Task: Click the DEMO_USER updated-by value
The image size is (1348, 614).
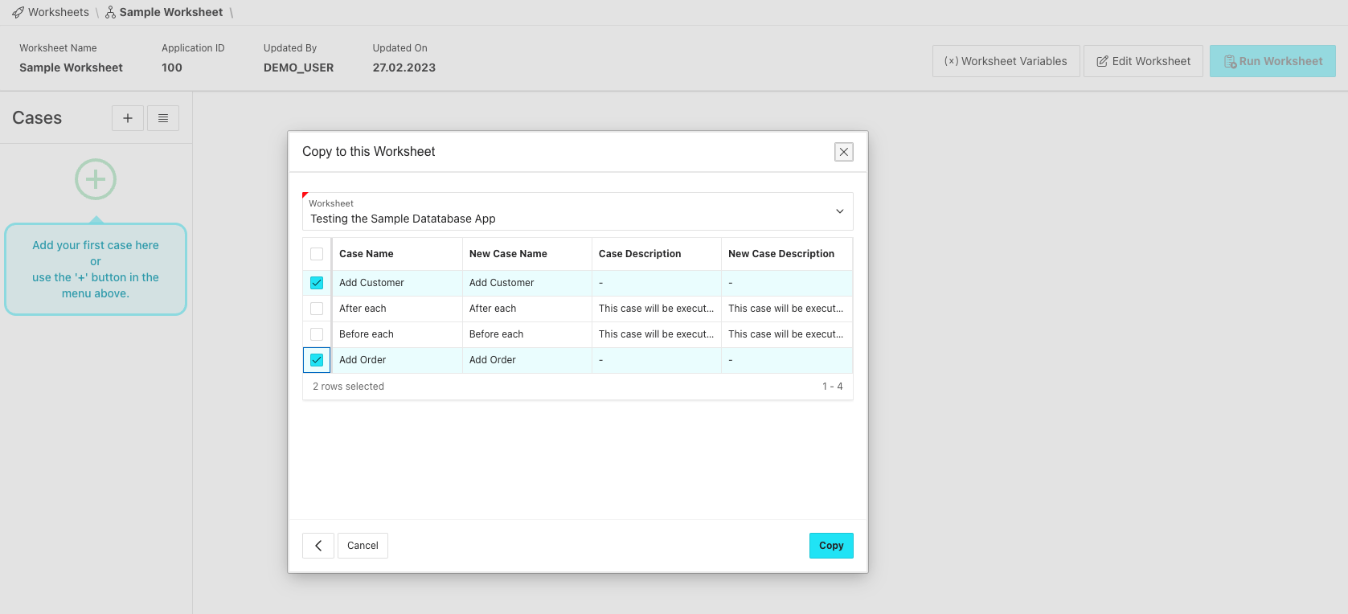Action: pyautogui.click(x=298, y=68)
